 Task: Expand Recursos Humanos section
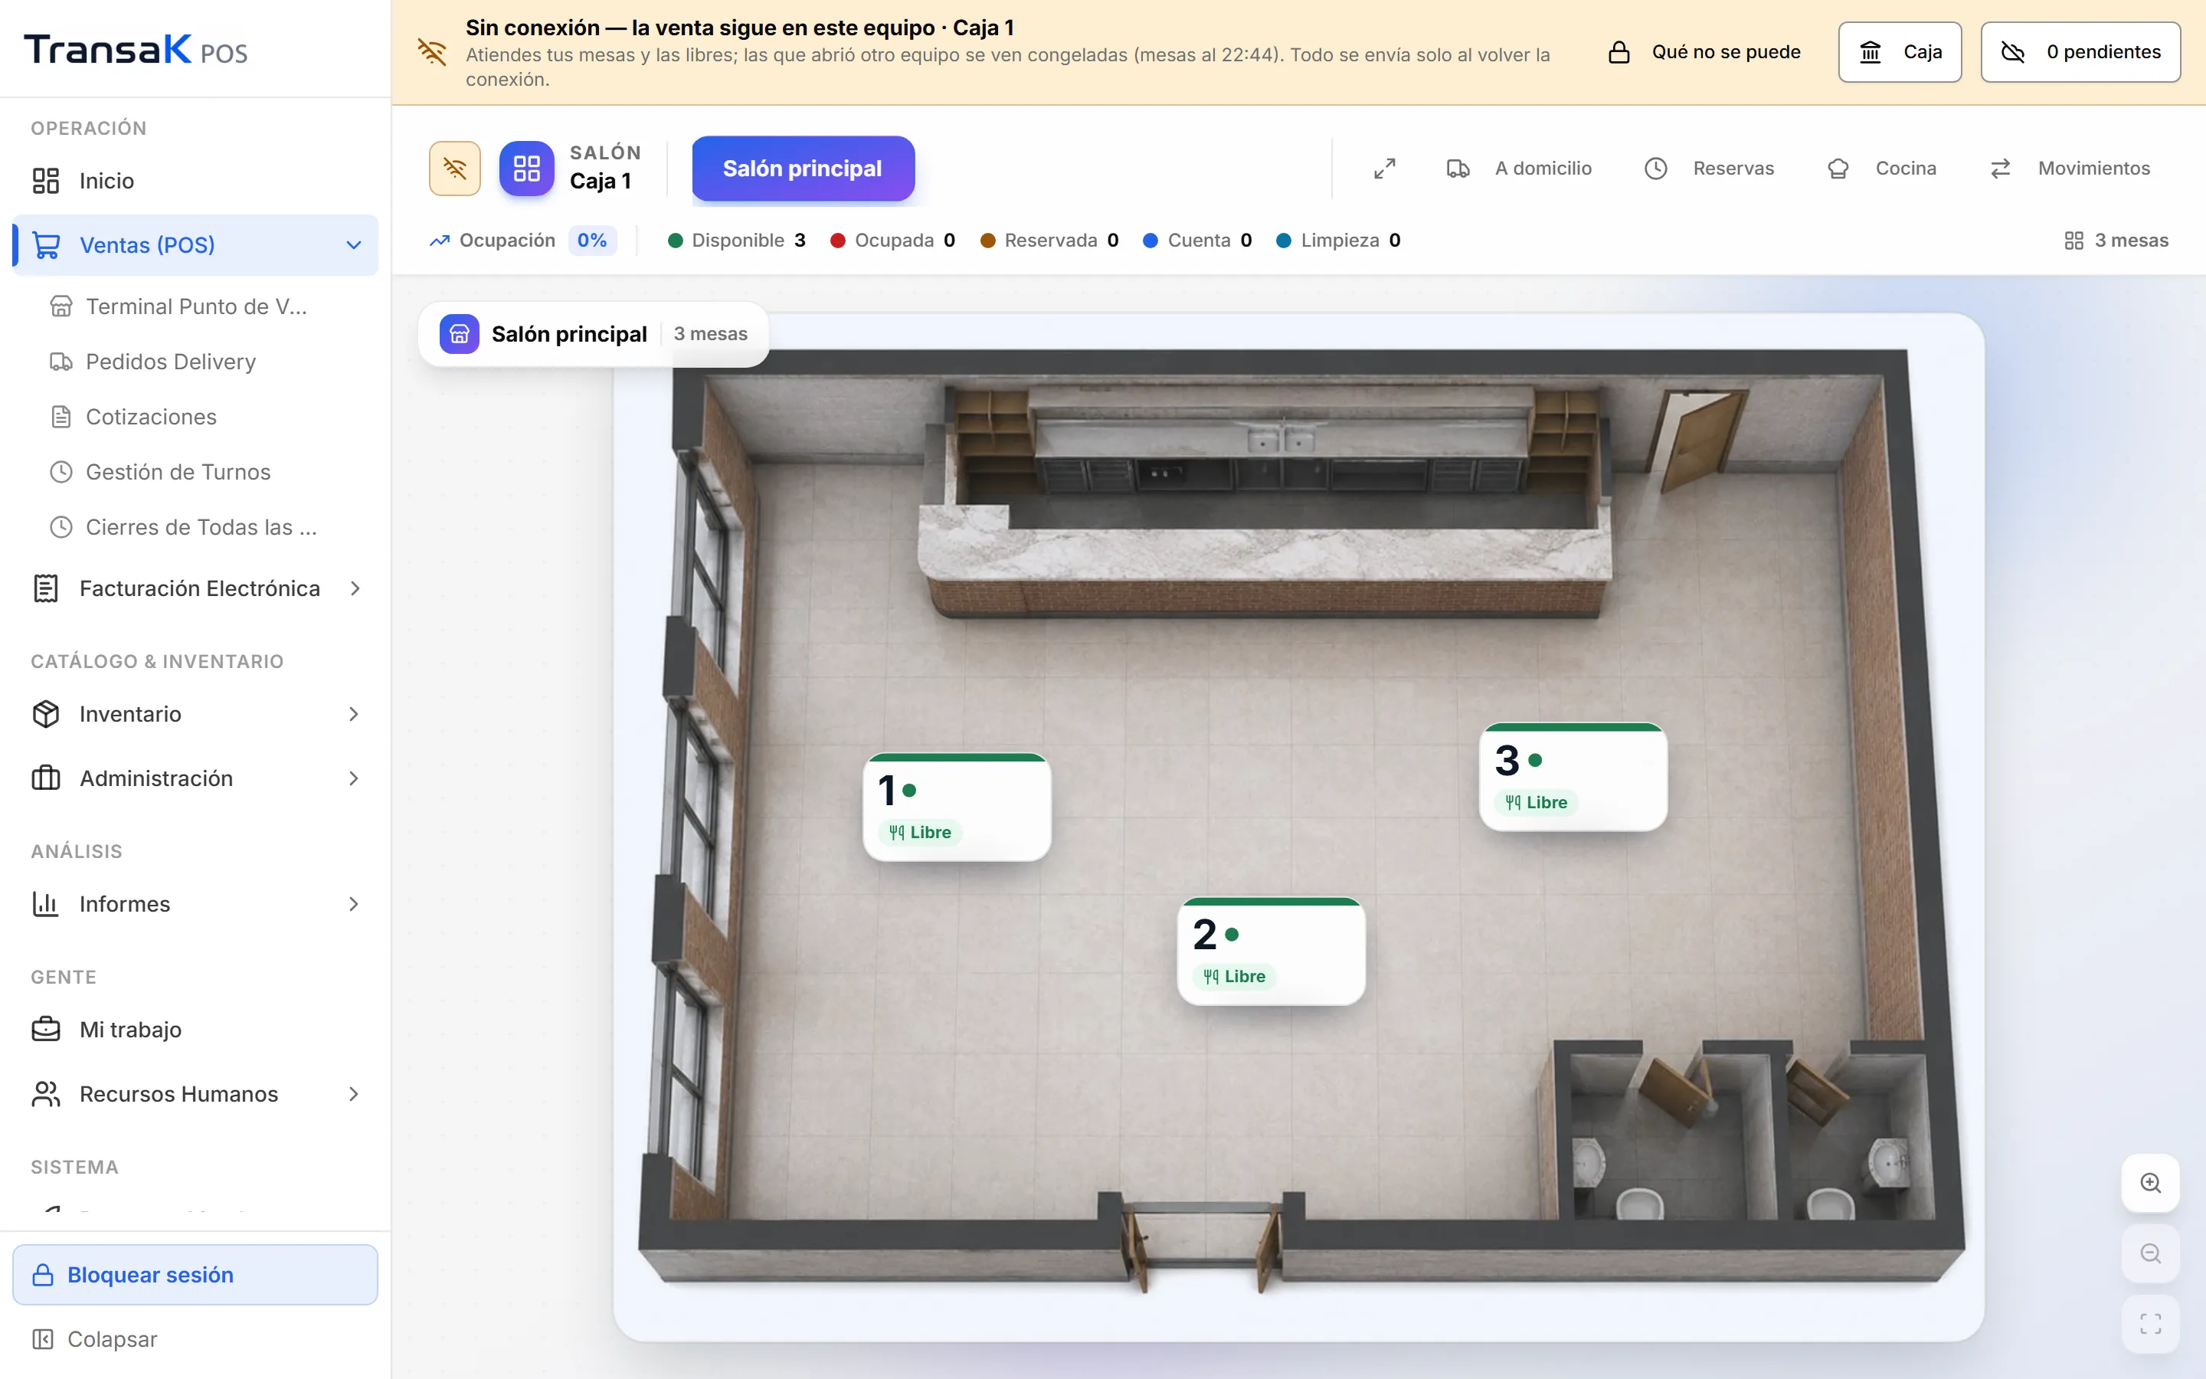(195, 1093)
